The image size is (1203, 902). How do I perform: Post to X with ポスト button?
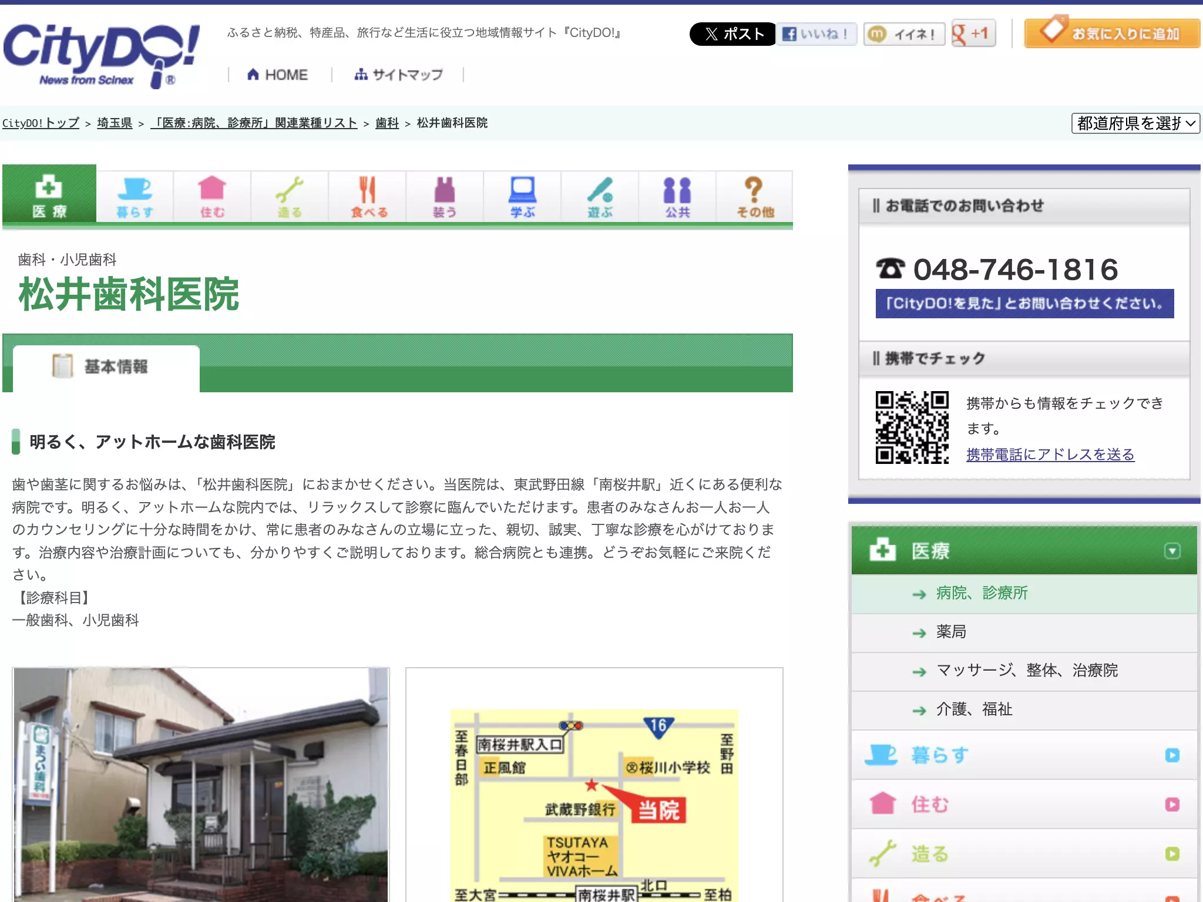pyautogui.click(x=732, y=34)
